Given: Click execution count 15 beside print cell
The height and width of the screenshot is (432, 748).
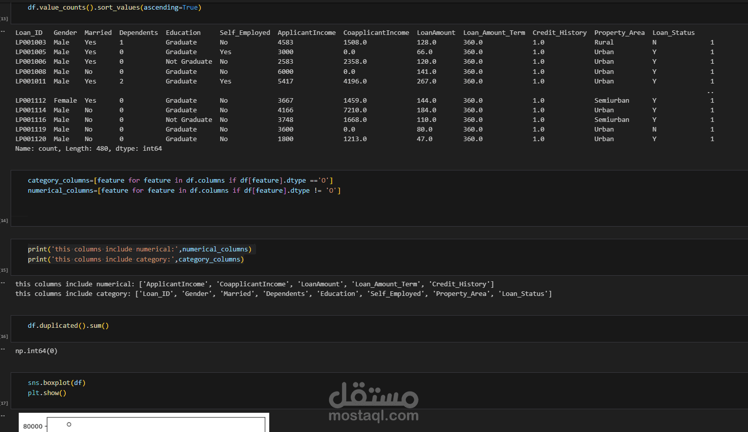Looking at the screenshot, I should coord(4,270).
